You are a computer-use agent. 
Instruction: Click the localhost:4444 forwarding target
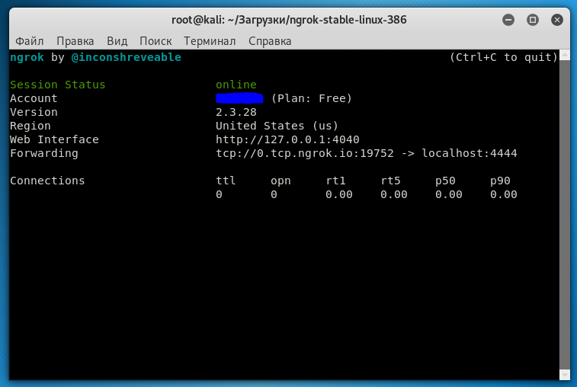coord(469,153)
